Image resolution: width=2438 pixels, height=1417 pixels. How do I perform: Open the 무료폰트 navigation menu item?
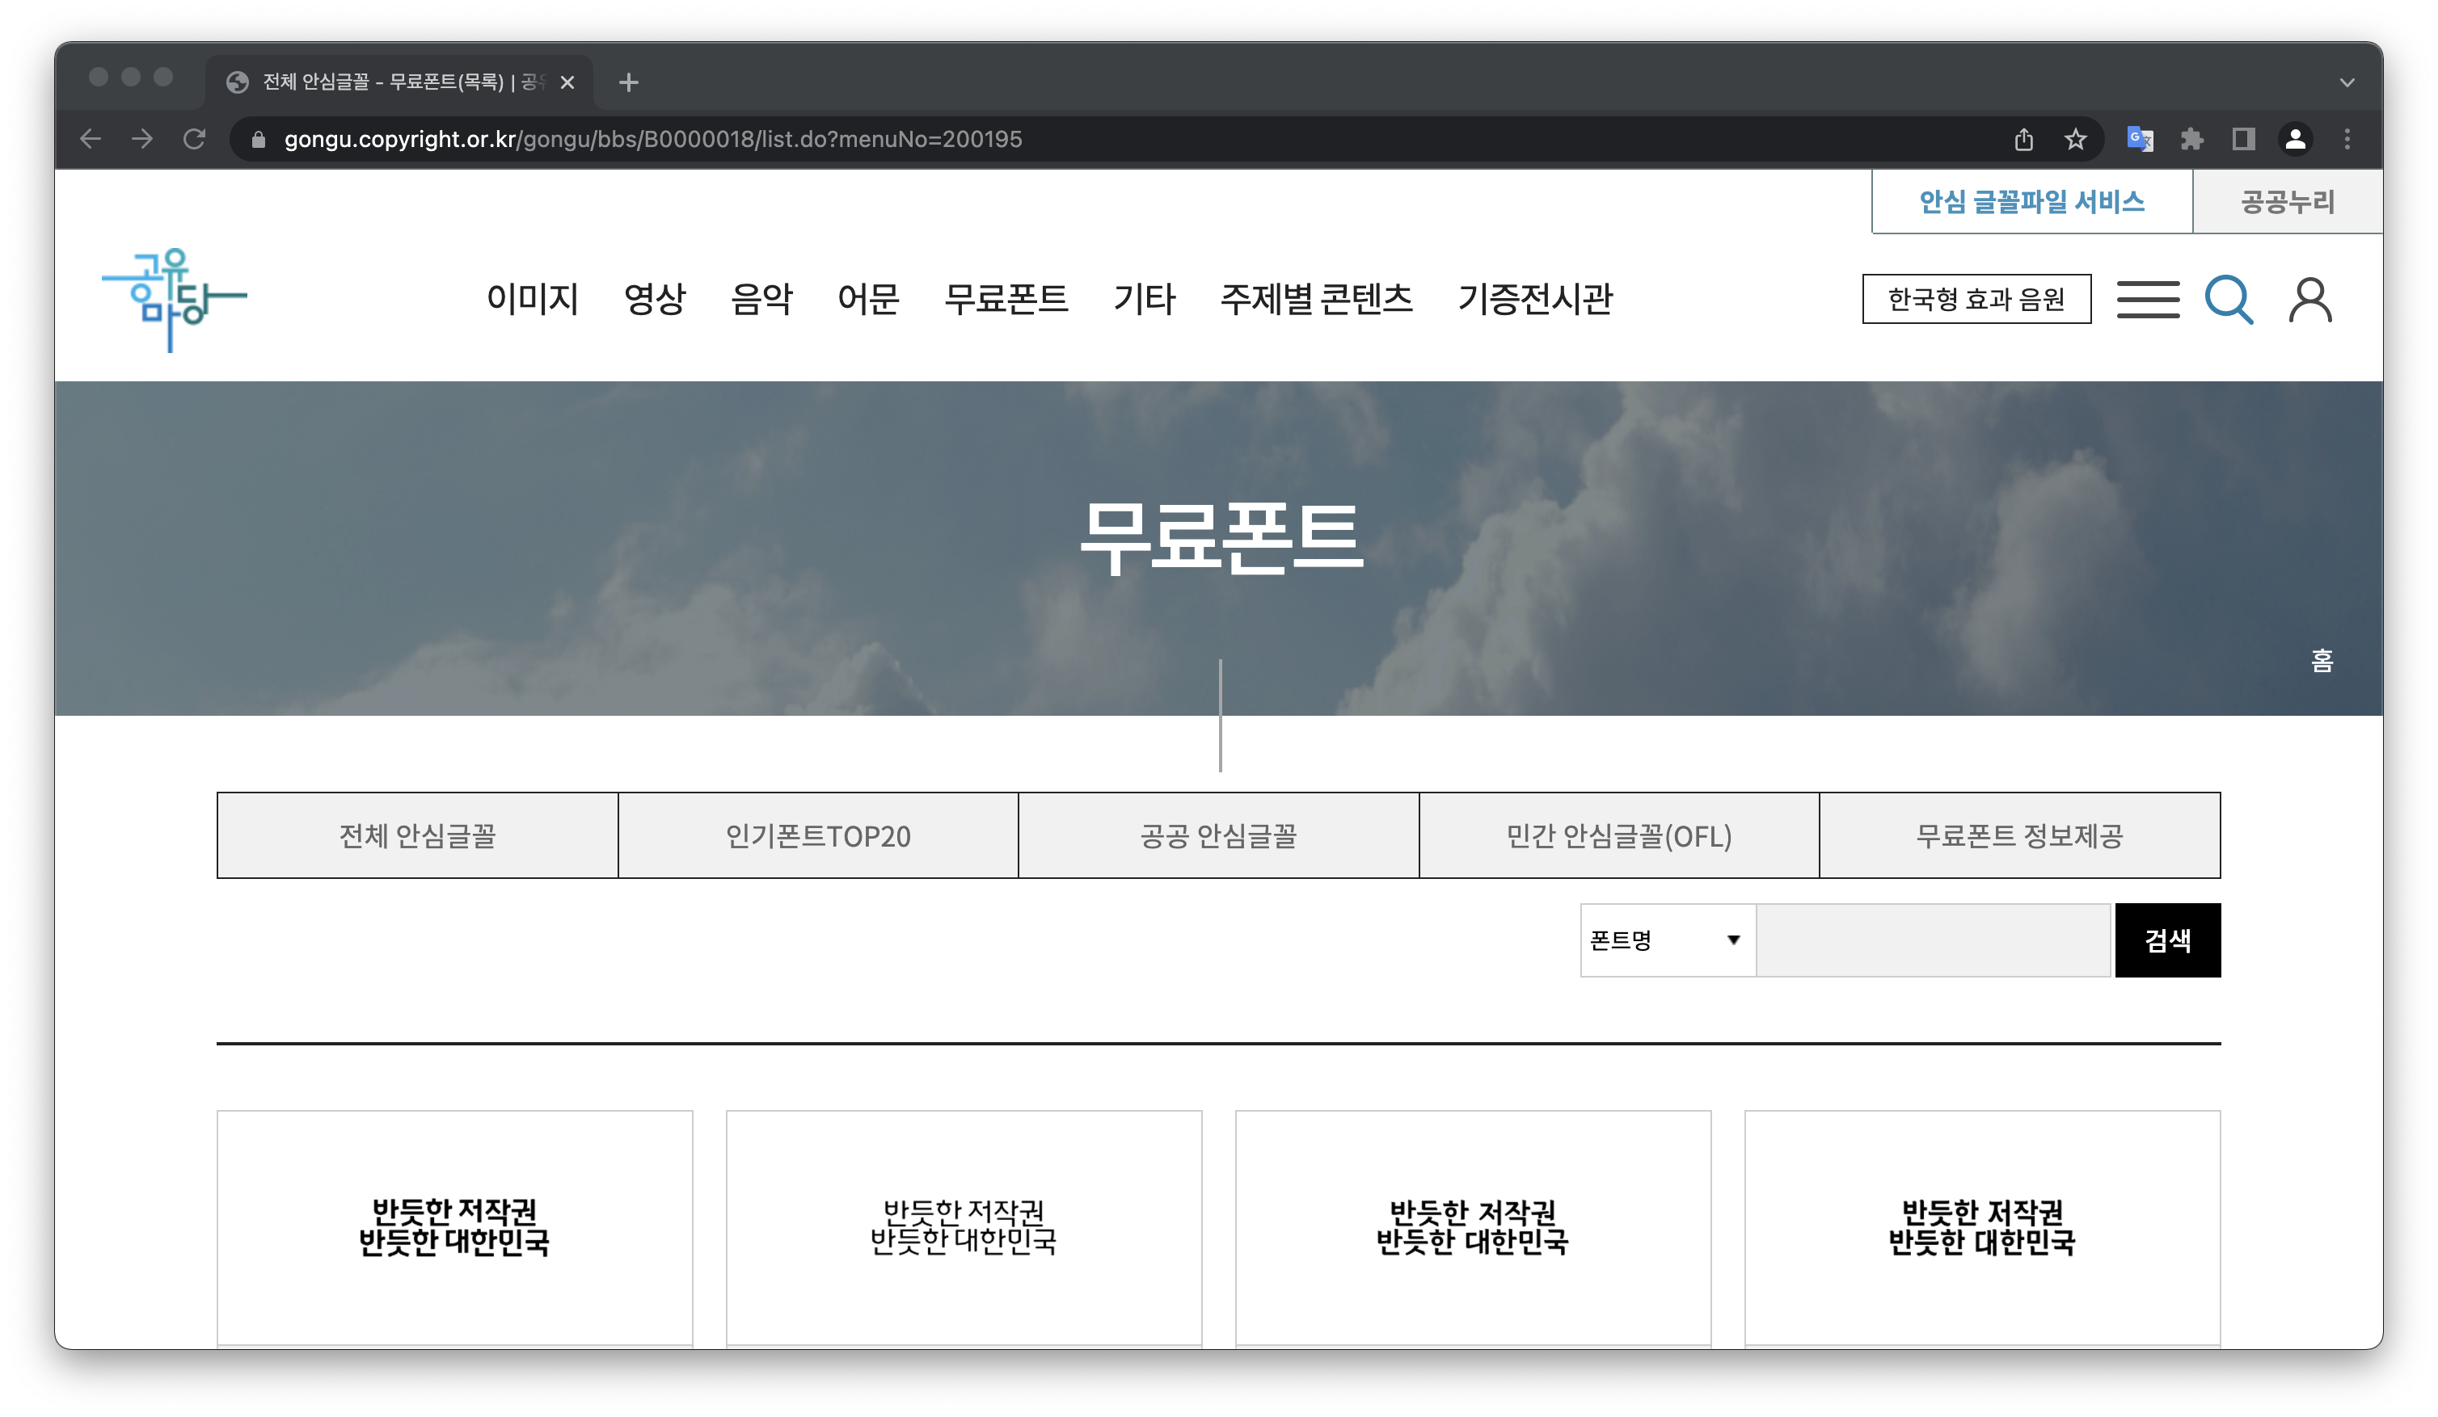coord(1006,299)
